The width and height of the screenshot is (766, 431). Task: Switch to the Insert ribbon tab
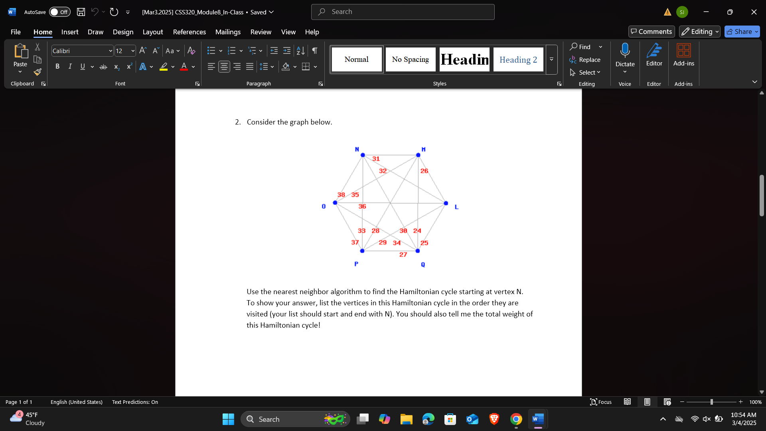click(70, 32)
